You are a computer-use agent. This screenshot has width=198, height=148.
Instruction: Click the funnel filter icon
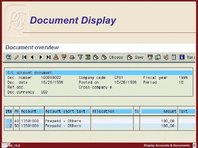[x=80, y=57]
